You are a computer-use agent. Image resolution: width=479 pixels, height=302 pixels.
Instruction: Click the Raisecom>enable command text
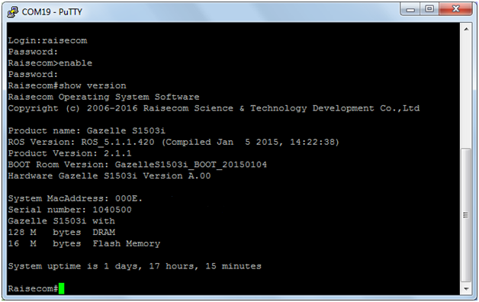click(50, 63)
